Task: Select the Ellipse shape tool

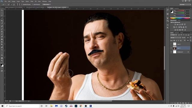Action: tap(2, 55)
